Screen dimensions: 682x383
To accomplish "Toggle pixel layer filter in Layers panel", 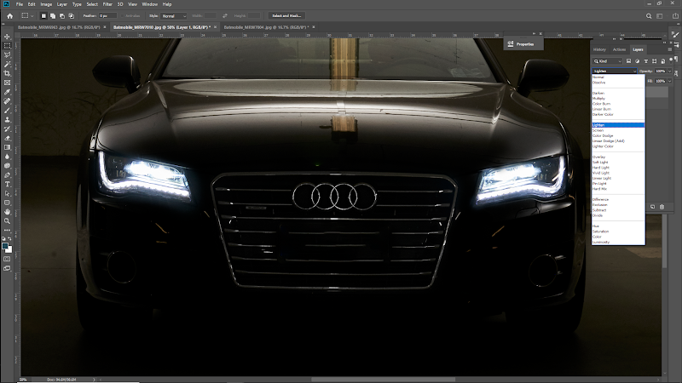I will (628, 61).
